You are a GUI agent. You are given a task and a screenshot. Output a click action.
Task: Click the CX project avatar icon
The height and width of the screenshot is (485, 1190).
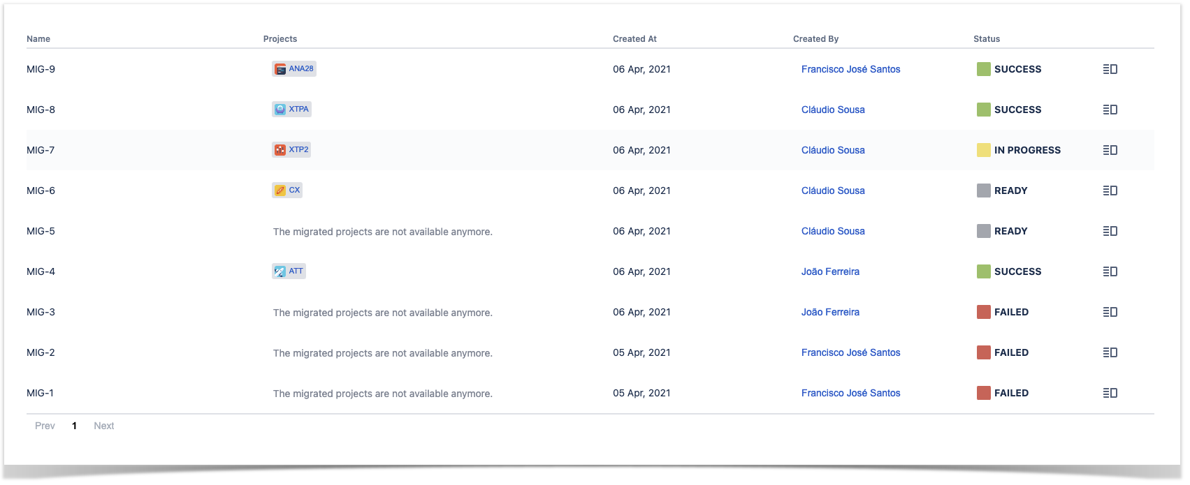pyautogui.click(x=280, y=191)
